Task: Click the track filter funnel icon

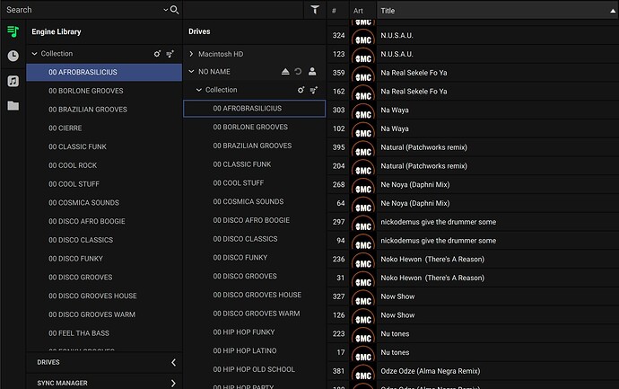Action: click(x=315, y=10)
